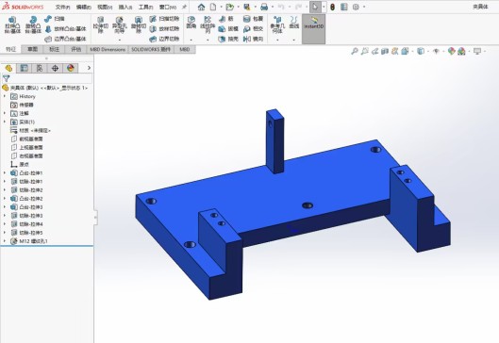
Task: Toggle Instant3D mode
Action: 313,28
